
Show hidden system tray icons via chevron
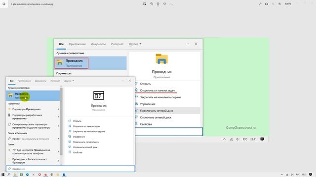tap(282, 175)
